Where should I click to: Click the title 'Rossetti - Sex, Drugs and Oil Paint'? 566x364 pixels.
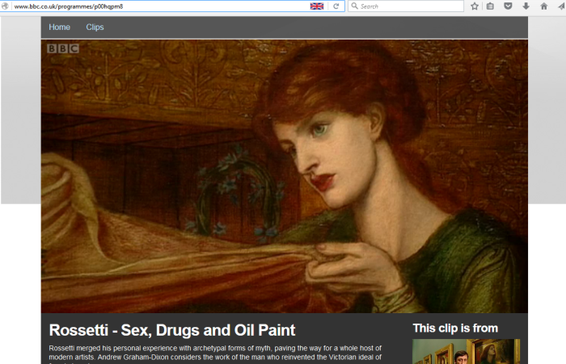point(172,330)
